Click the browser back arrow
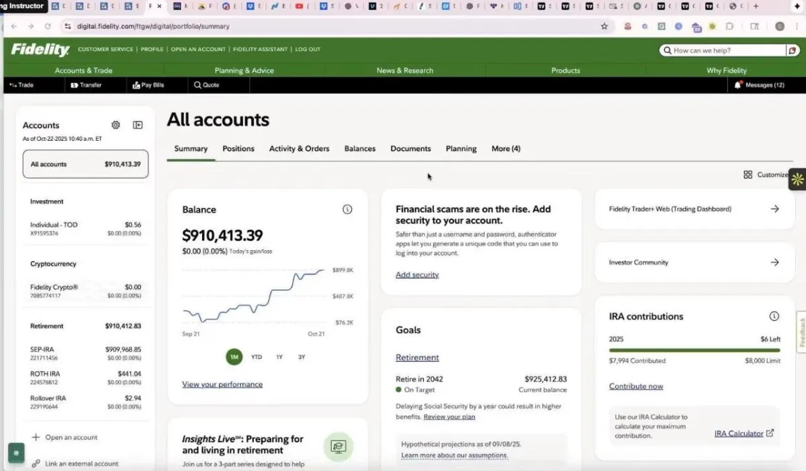This screenshot has width=806, height=471. pyautogui.click(x=14, y=26)
